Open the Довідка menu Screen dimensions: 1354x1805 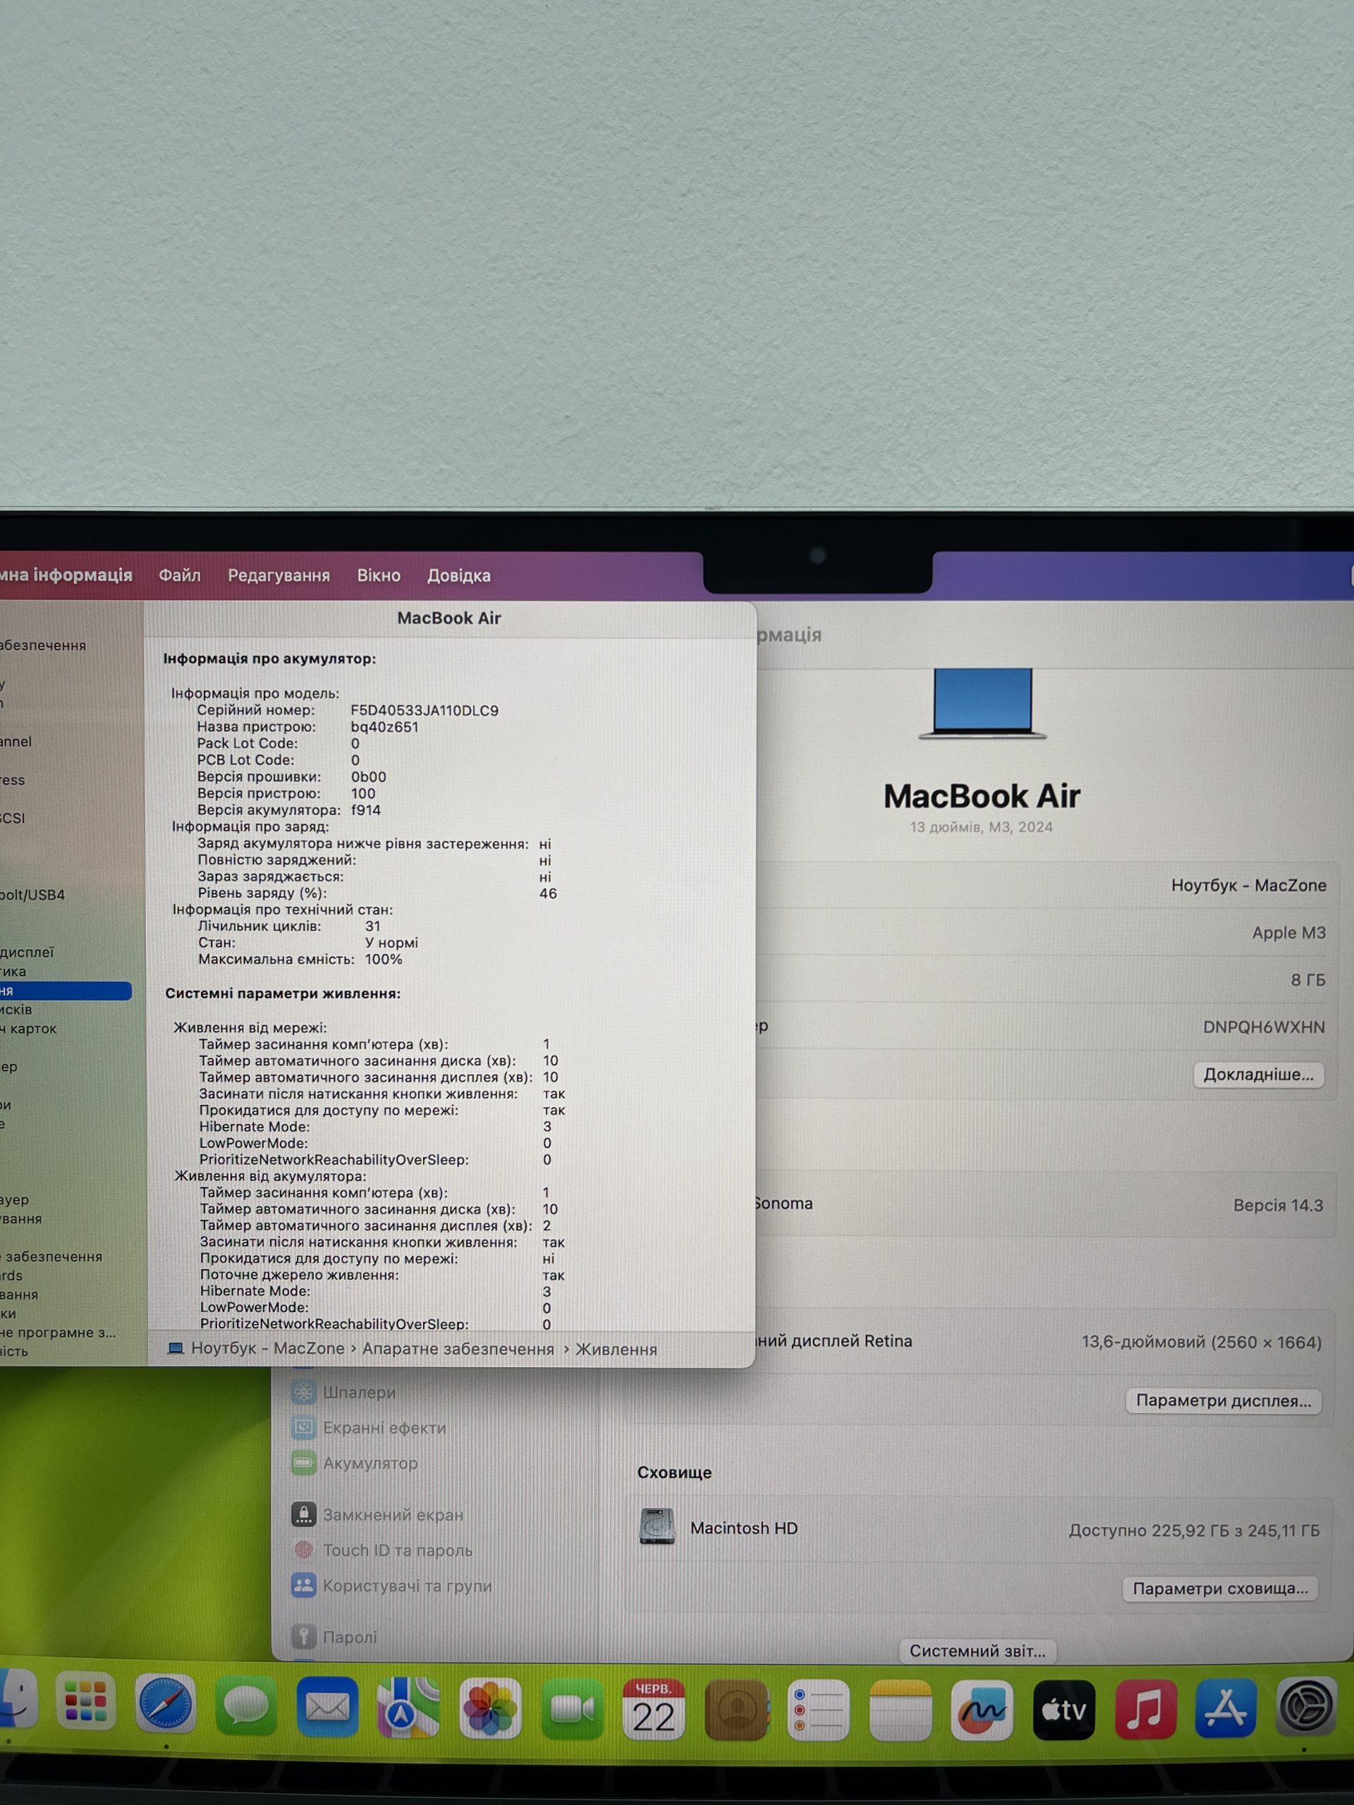pyautogui.click(x=458, y=575)
